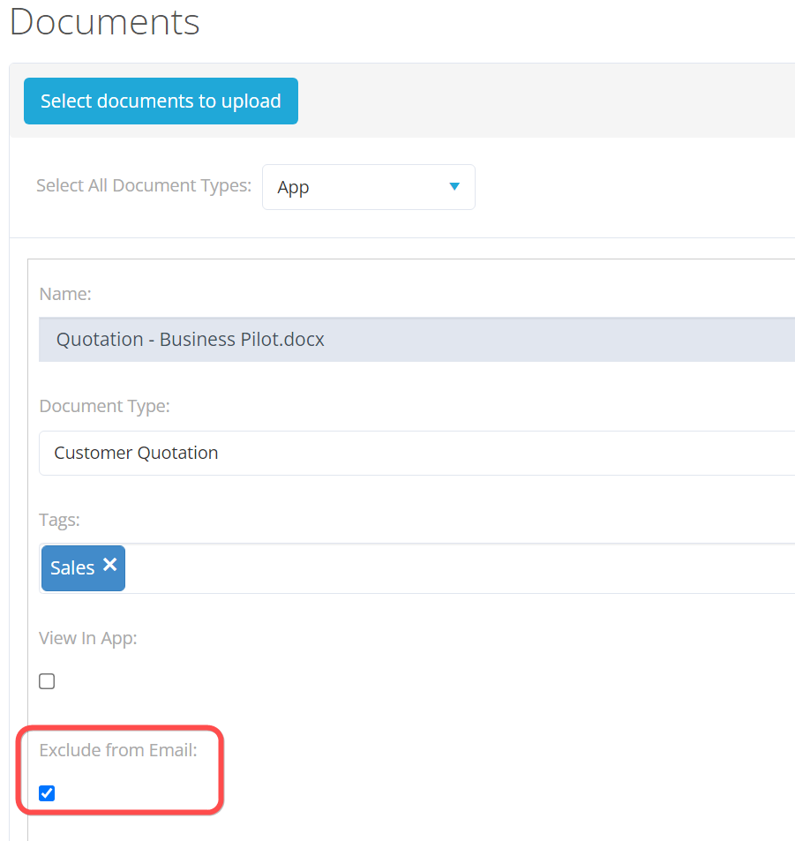Click the selected "App" value text
Screen dimensions: 795x841
coord(293,188)
